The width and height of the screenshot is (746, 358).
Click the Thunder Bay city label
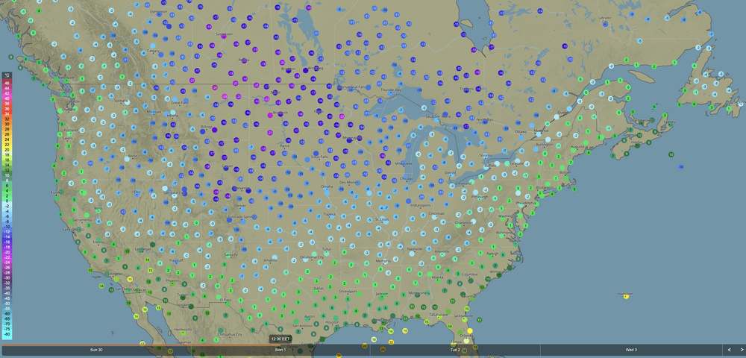coord(391,89)
